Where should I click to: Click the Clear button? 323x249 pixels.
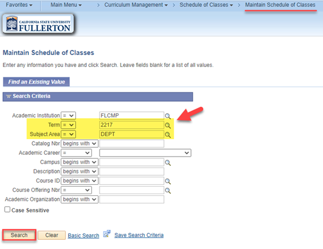(x=52, y=235)
